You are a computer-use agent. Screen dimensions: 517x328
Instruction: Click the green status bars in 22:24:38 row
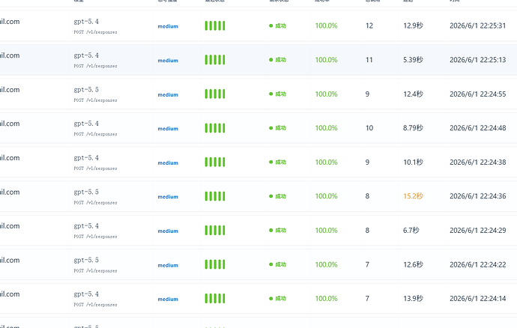215,163
